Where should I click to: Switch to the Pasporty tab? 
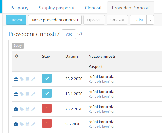click(x=19, y=8)
